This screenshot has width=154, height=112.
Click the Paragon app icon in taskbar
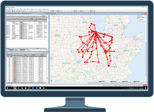click(x=29, y=88)
